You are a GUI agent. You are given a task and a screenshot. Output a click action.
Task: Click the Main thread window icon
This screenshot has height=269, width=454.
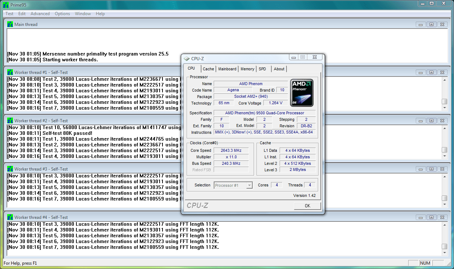coord(10,25)
